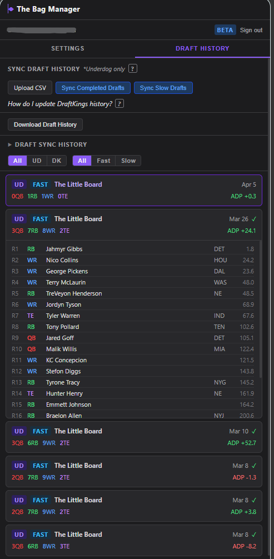The height and width of the screenshot is (559, 274).
Task: Expand the Mar 10 Little Board draft
Action: [x=134, y=437]
